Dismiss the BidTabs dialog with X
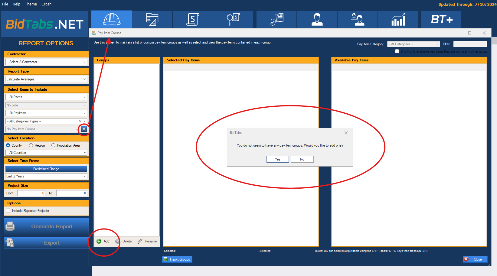 346,133
